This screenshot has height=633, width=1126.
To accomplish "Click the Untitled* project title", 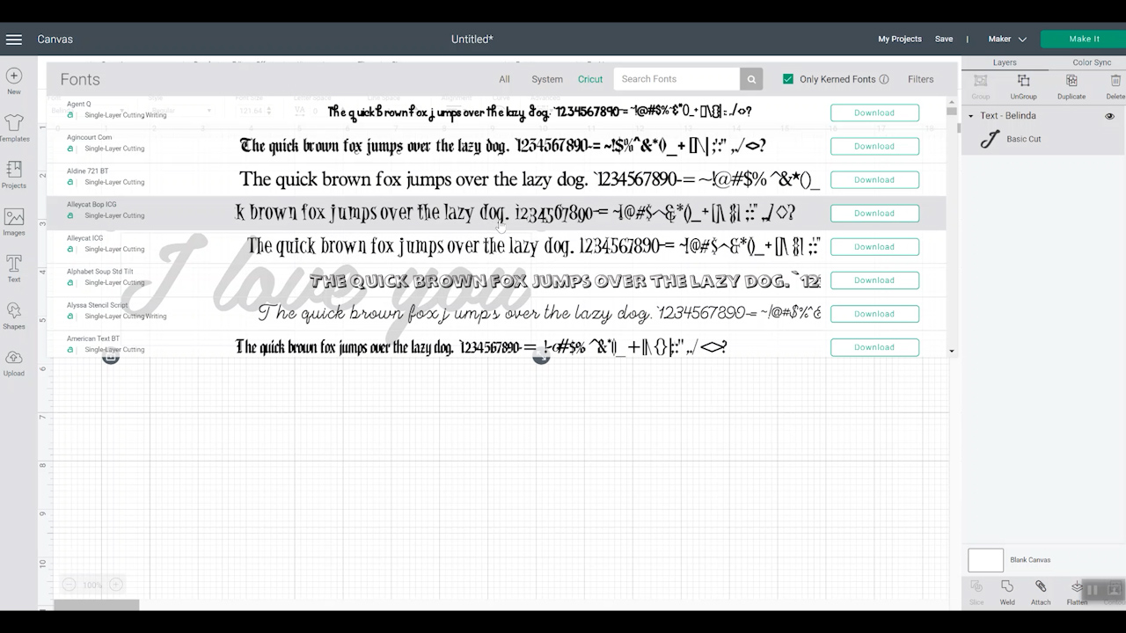I will point(472,40).
